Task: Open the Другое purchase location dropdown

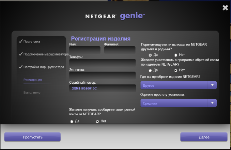Action: coord(179,85)
